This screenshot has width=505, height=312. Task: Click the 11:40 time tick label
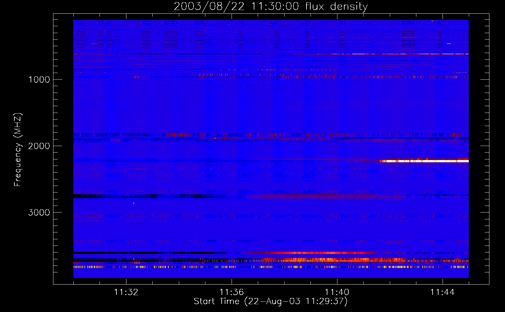337,292
